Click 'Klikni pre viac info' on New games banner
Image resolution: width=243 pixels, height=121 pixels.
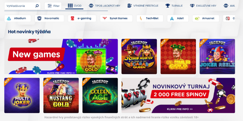click(61, 73)
